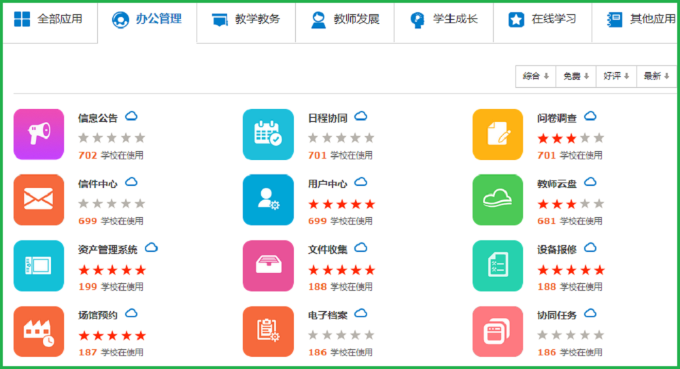This screenshot has height=369, width=680.
Task: Click the star rating of 教师云盘
Action: pos(571,204)
